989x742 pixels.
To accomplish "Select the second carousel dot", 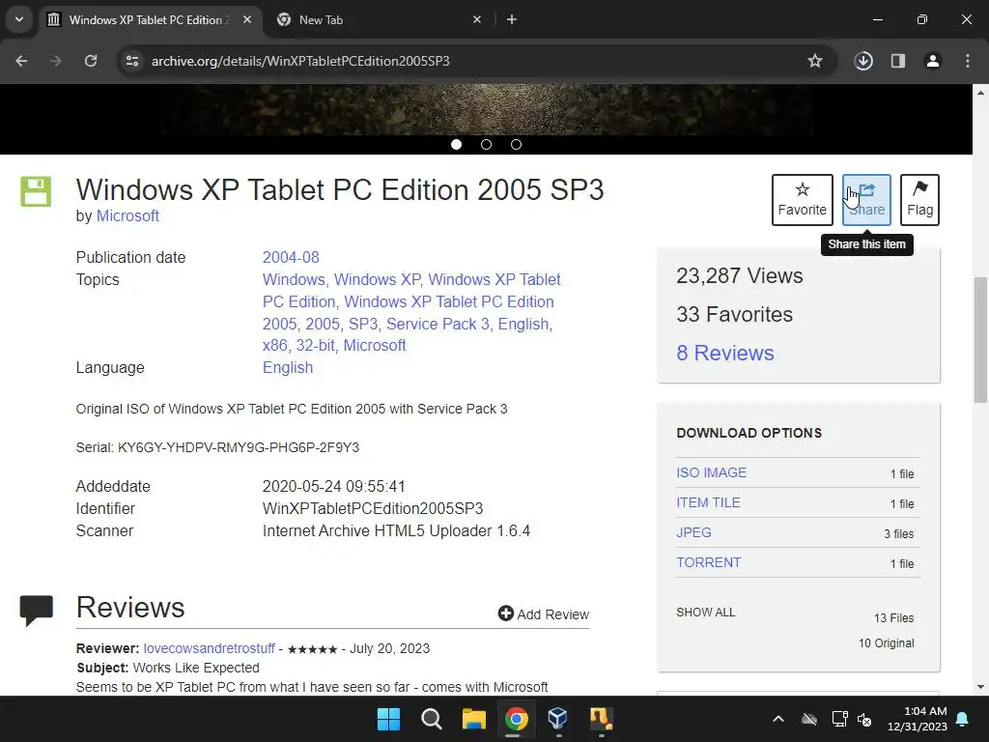I will point(486,145).
